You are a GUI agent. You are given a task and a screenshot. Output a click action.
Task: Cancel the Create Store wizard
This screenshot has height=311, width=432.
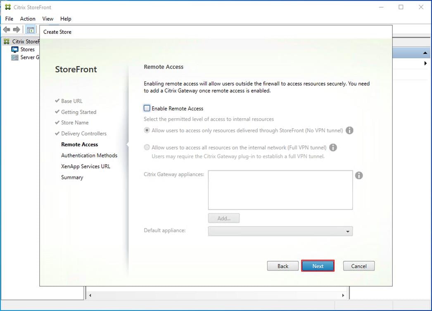pyautogui.click(x=359, y=266)
